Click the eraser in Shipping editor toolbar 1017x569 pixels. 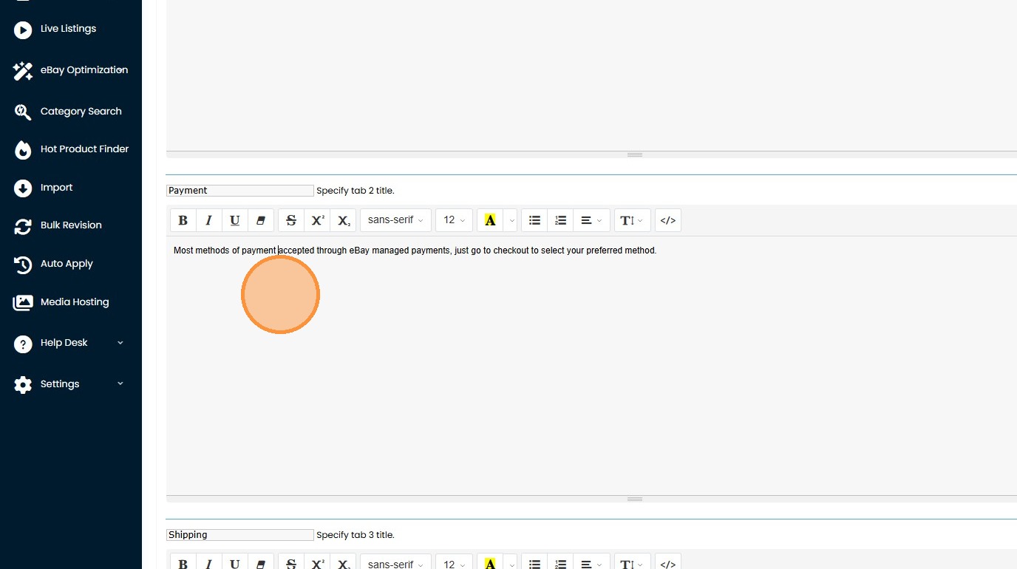(x=260, y=564)
